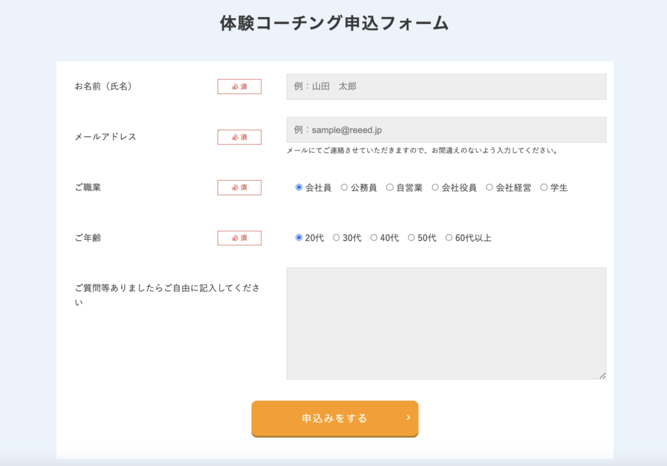
Task: Choose 会社役員 as occupation
Action: coord(435,188)
